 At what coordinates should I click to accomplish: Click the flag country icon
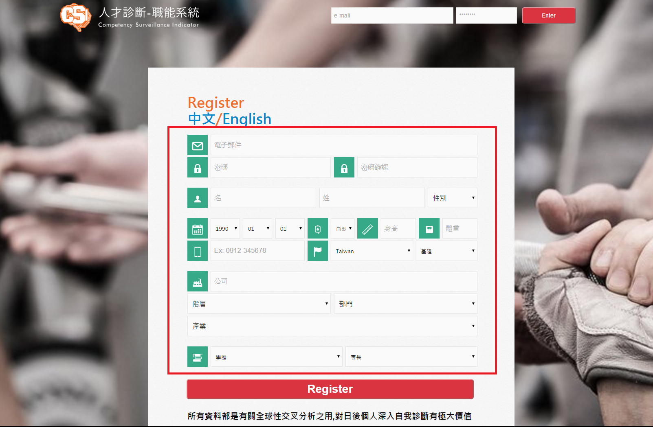(318, 251)
